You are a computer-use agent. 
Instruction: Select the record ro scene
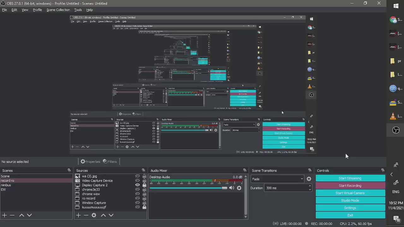tap(36, 181)
